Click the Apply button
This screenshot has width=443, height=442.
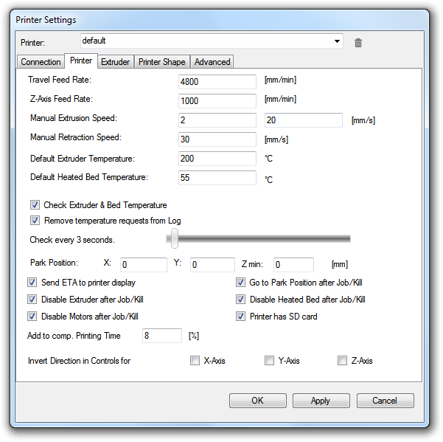tap(321, 401)
